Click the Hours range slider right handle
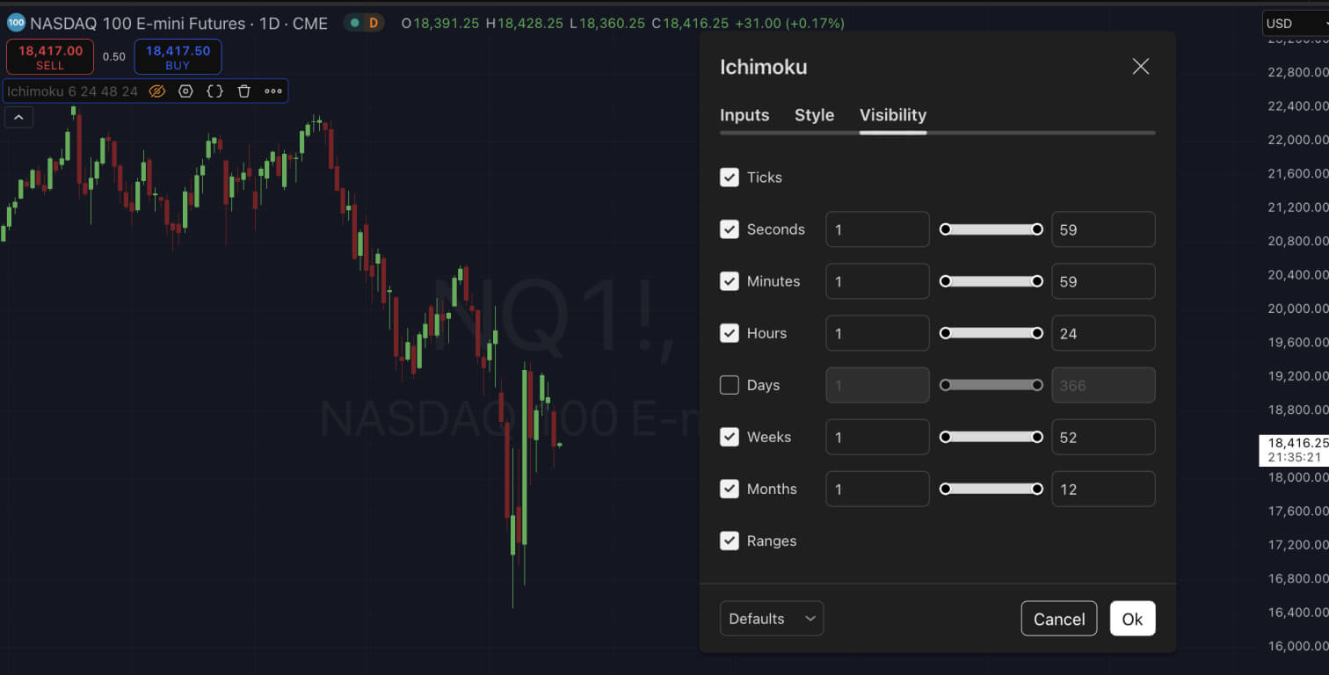The width and height of the screenshot is (1329, 675). (x=1037, y=333)
